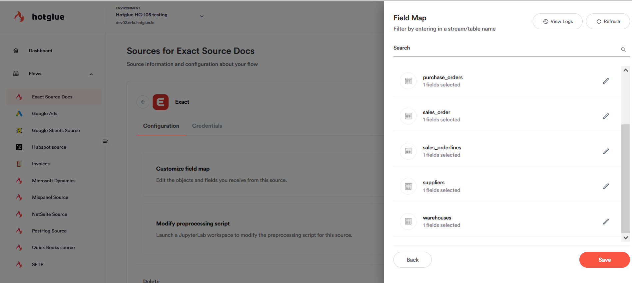Click the Microsoft Dynamics flame icon

click(19, 181)
